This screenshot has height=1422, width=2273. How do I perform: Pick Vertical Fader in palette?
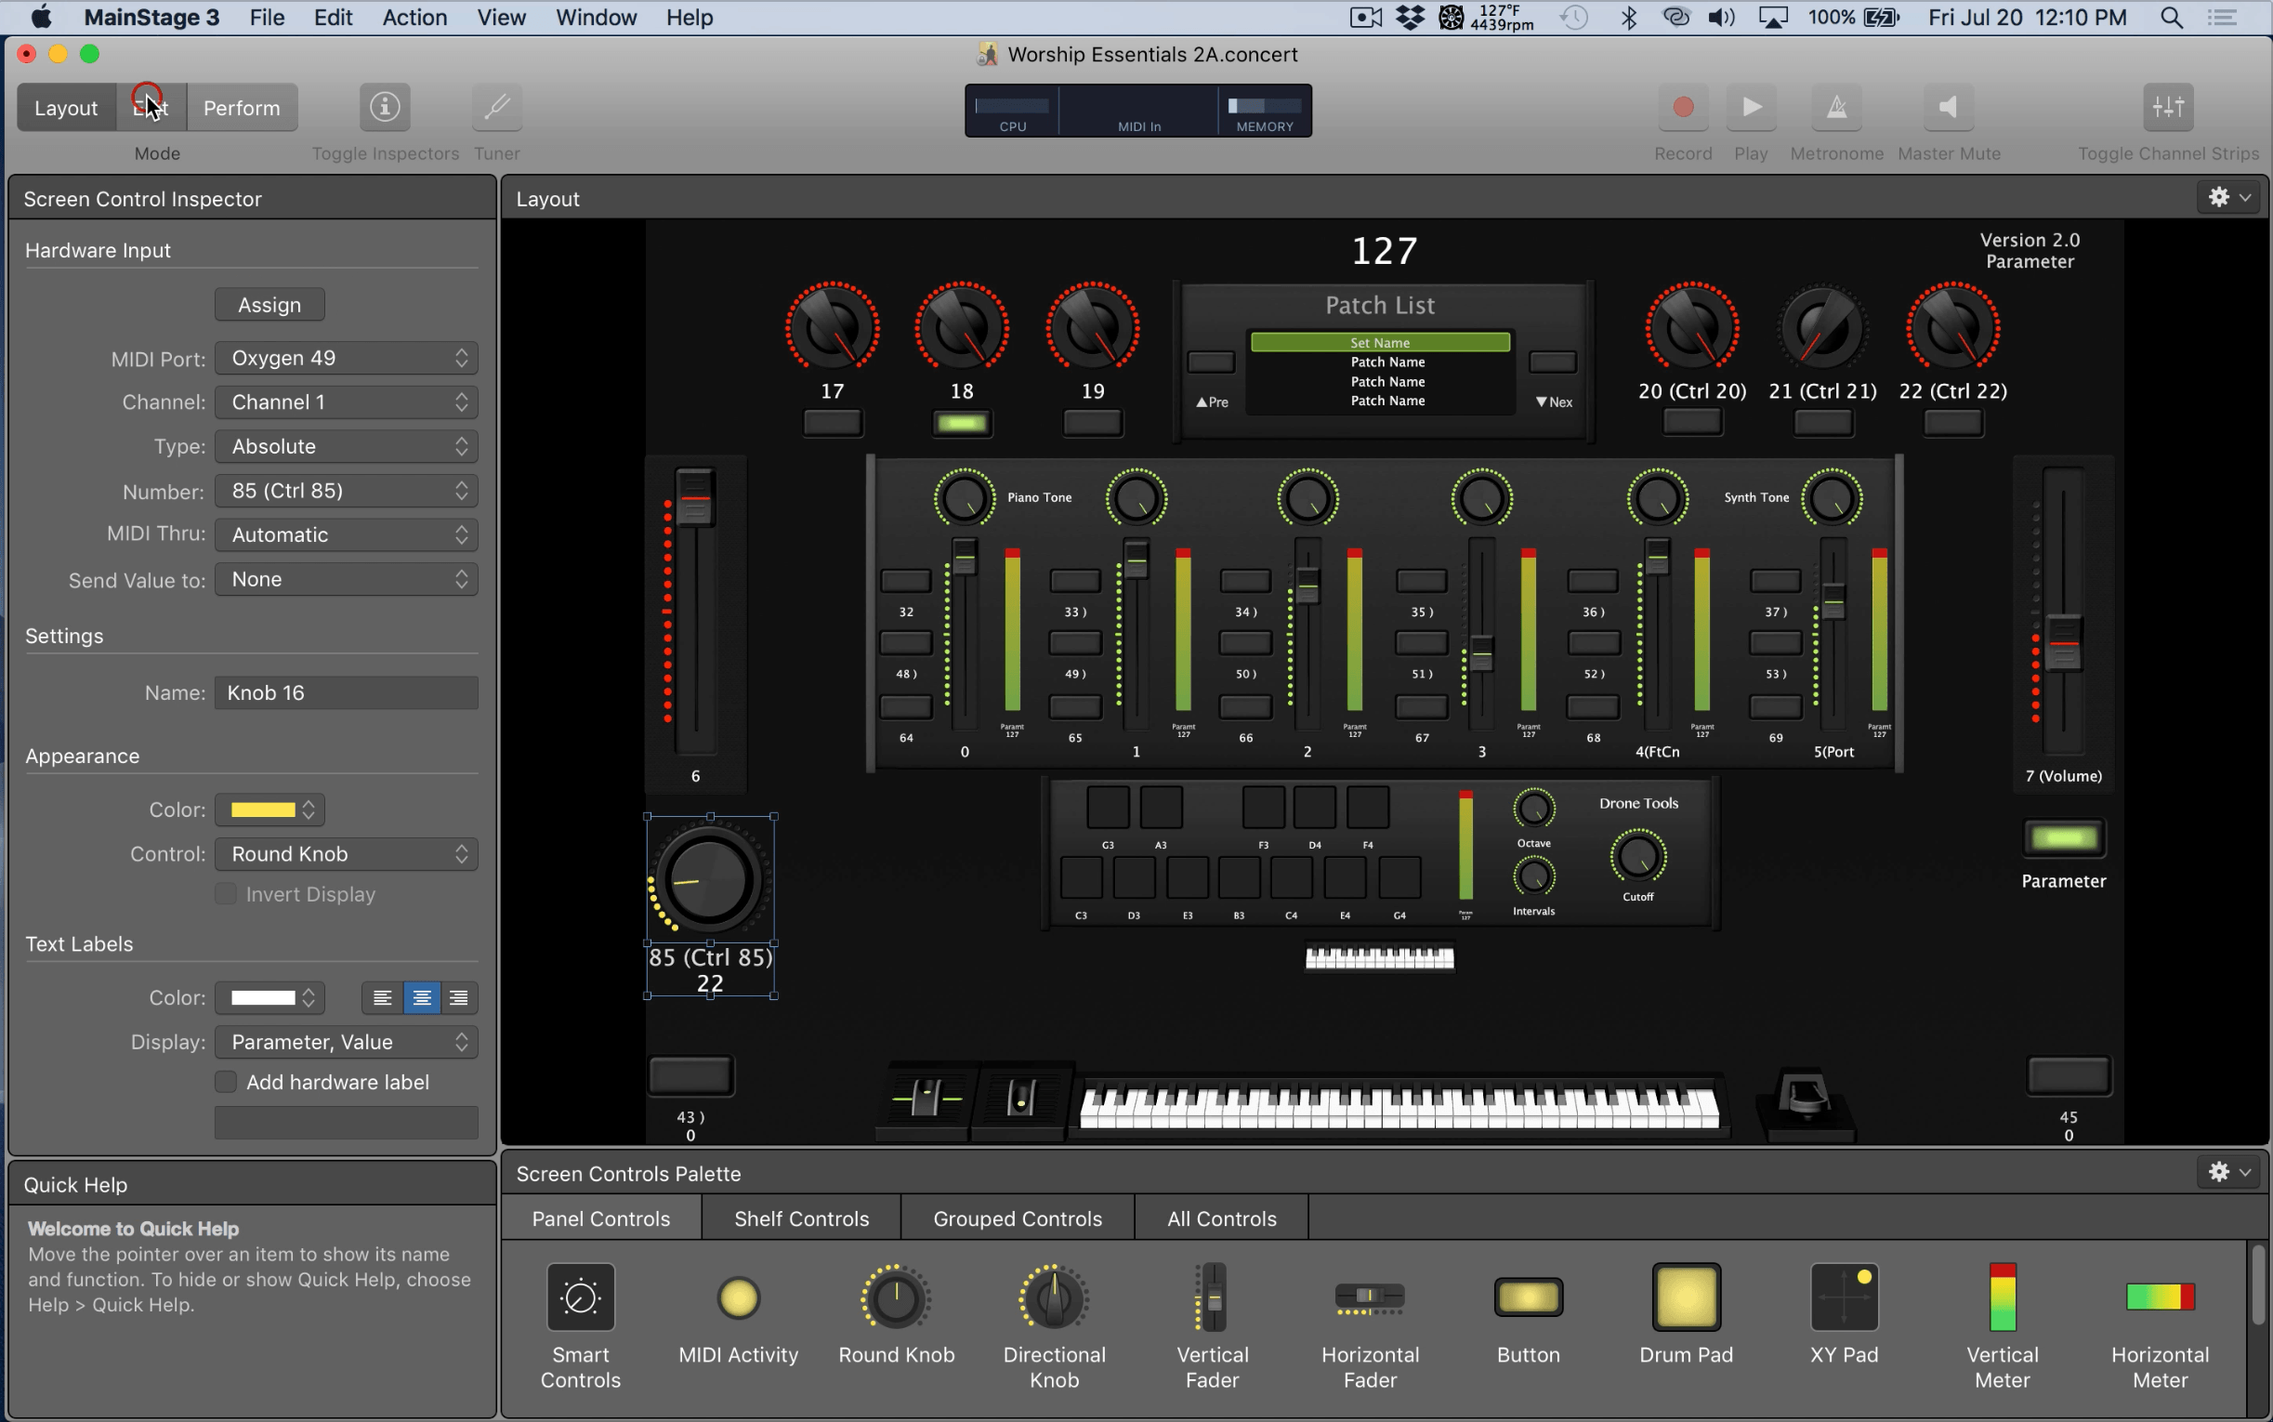pos(1212,1297)
